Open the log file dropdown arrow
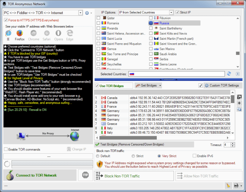This screenshot has width=246, height=192. [x=241, y=186]
